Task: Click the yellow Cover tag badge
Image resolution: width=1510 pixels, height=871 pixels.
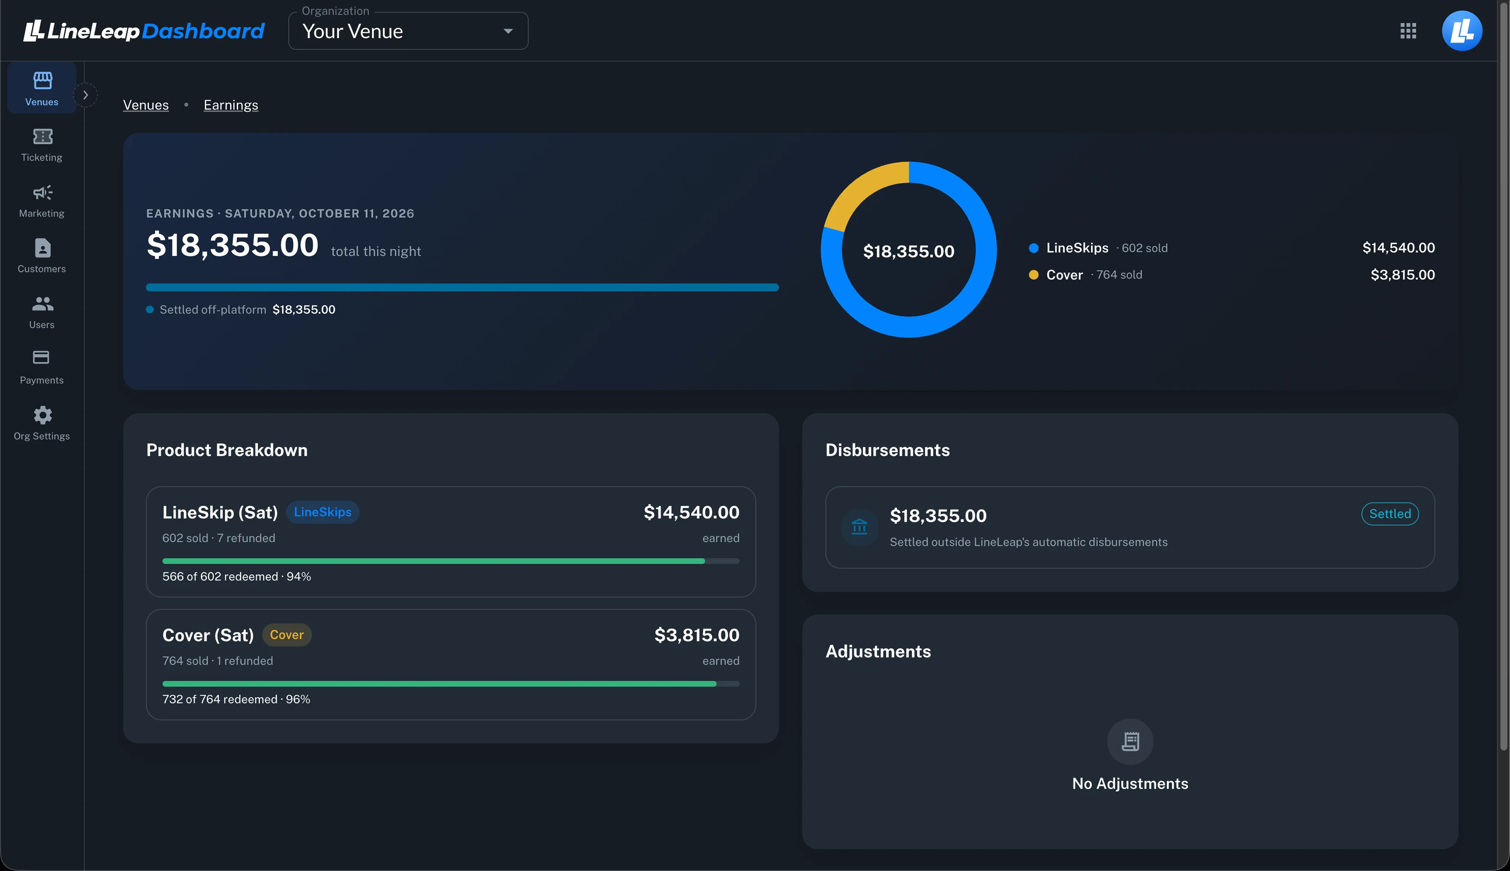Action: (287, 635)
